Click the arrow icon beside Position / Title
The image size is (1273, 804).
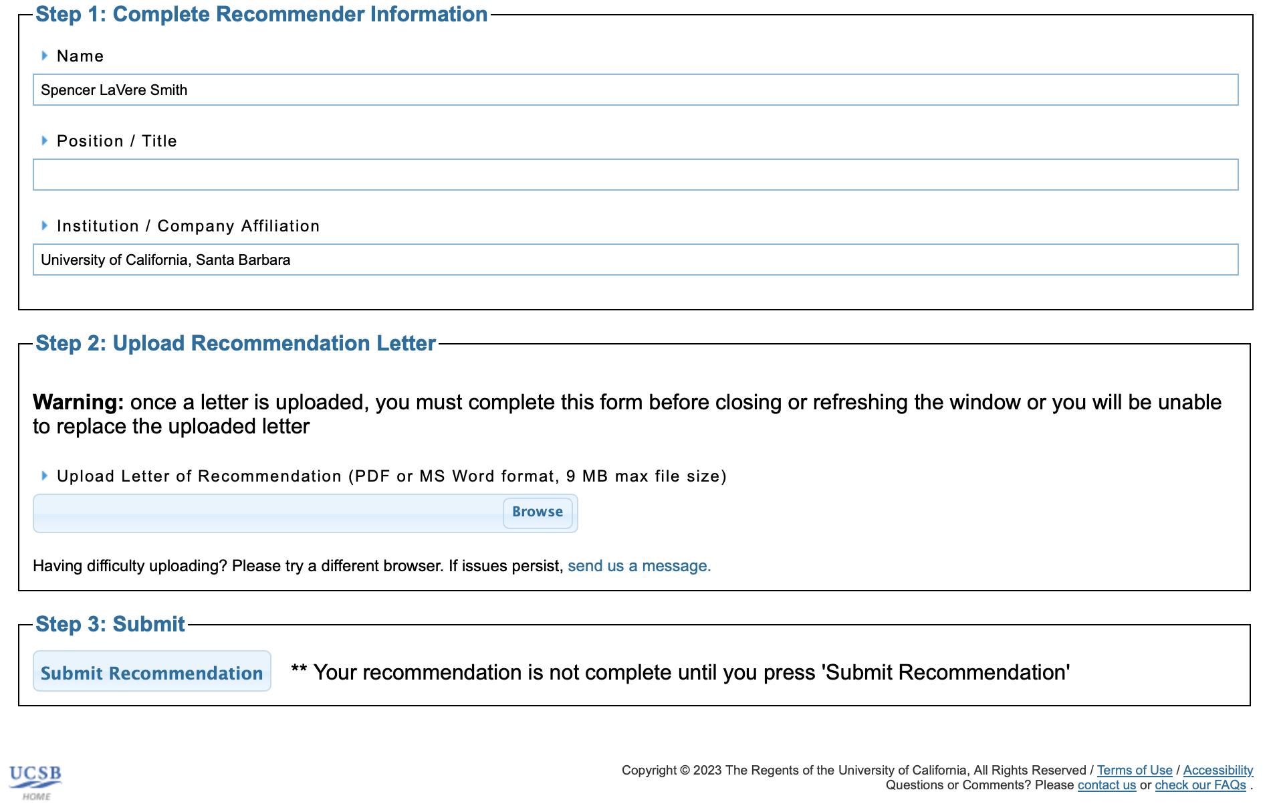pos(44,140)
